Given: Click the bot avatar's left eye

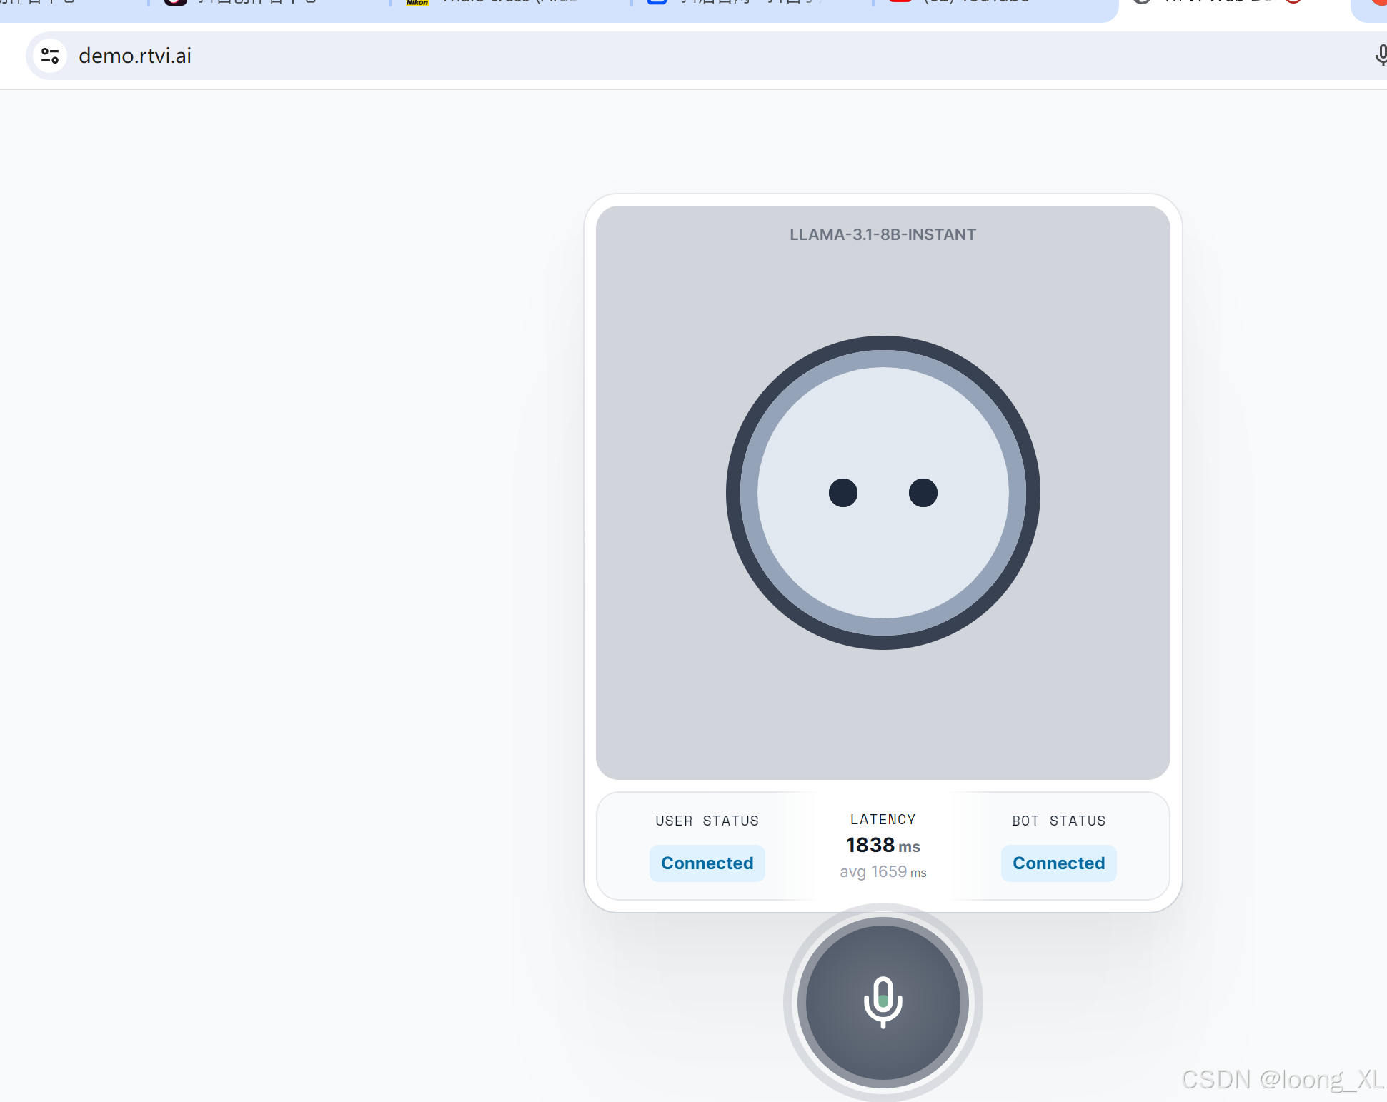Looking at the screenshot, I should 842,493.
